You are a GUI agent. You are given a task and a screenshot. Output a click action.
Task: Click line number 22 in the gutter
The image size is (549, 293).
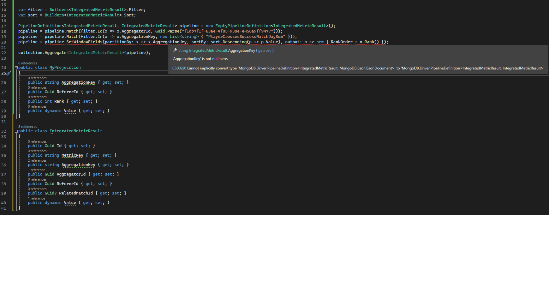[x=4, y=53]
